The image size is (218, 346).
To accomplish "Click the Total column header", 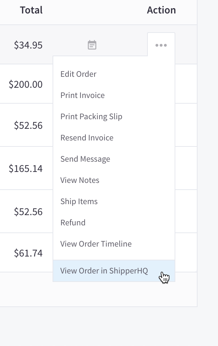I will coord(31,10).
